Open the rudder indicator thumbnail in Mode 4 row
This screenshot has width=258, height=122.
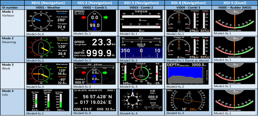[235, 100]
